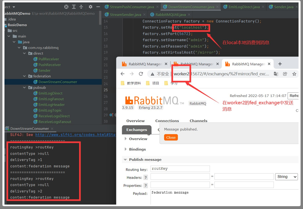Open the Connections tab in RabbitMQ
The image size is (303, 209).
(x=167, y=121)
